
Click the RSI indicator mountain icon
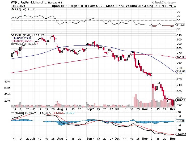pos(12,9)
